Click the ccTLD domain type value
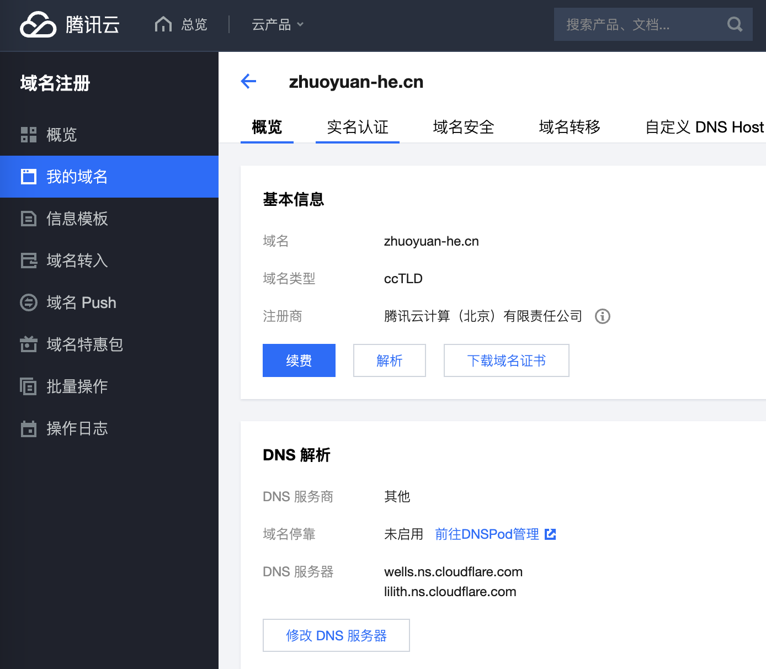Screen dimensions: 766x669 pyautogui.click(x=403, y=279)
